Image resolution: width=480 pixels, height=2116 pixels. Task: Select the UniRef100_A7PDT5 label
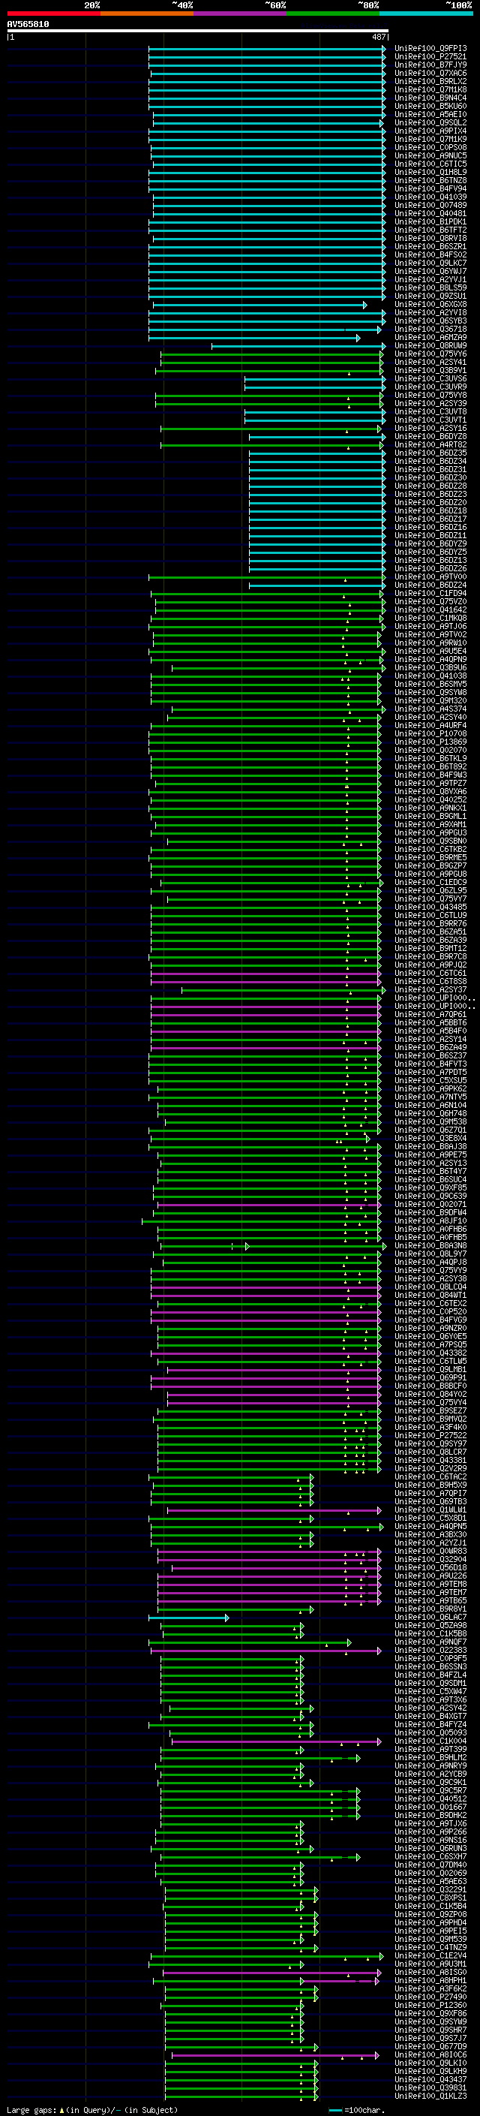coord(430,1072)
